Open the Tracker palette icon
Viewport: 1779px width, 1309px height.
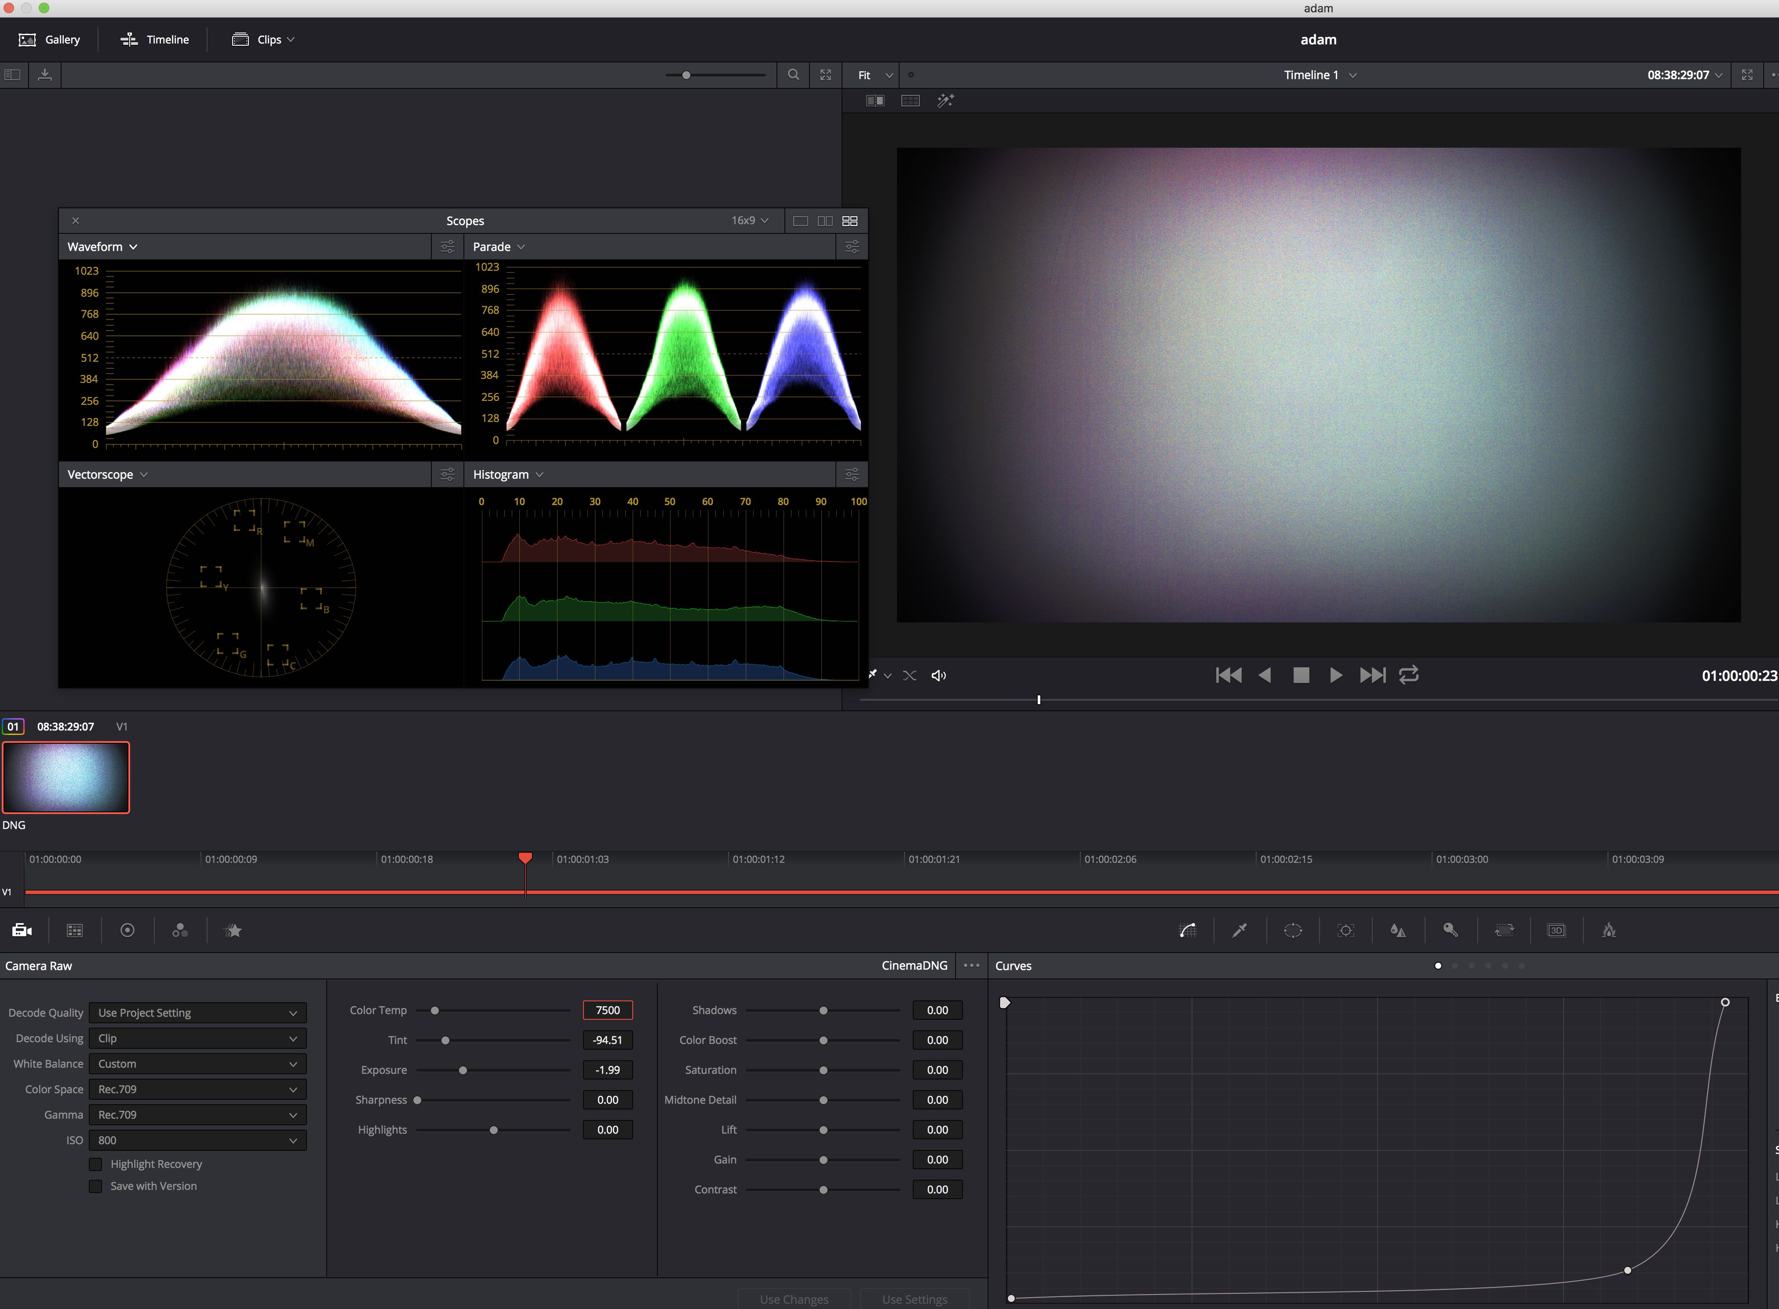1345,930
